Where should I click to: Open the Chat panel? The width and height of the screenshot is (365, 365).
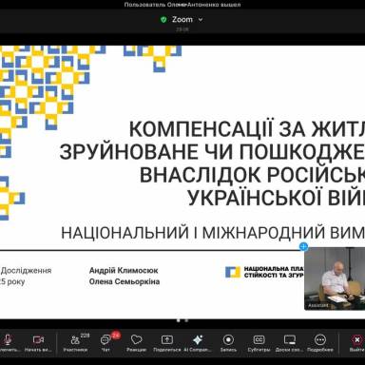coord(106,343)
